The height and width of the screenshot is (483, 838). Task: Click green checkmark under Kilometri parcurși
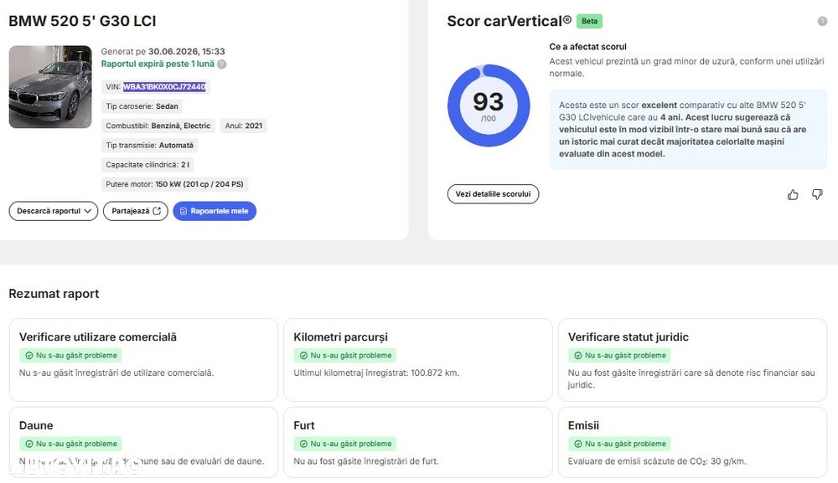pos(303,356)
